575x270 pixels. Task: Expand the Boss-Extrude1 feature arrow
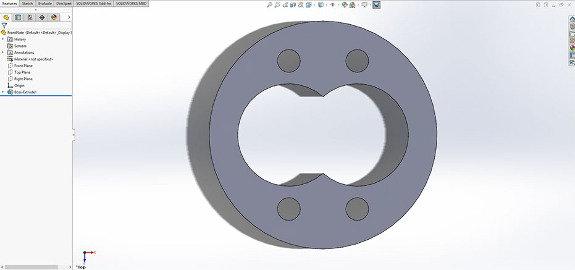(3, 92)
